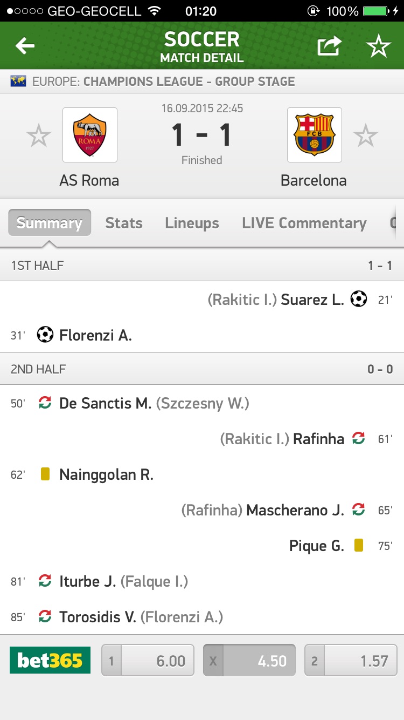The width and height of the screenshot is (404, 720).
Task: Tap substitution icon next to De Sanctis M.
Action: tap(45, 403)
